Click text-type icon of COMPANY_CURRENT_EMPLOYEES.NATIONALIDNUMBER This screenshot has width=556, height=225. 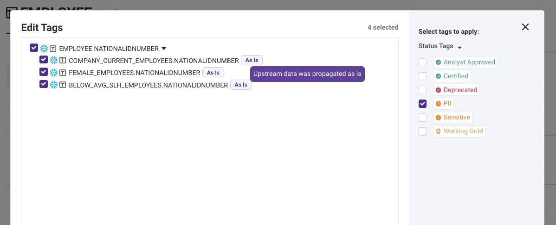[63, 61]
